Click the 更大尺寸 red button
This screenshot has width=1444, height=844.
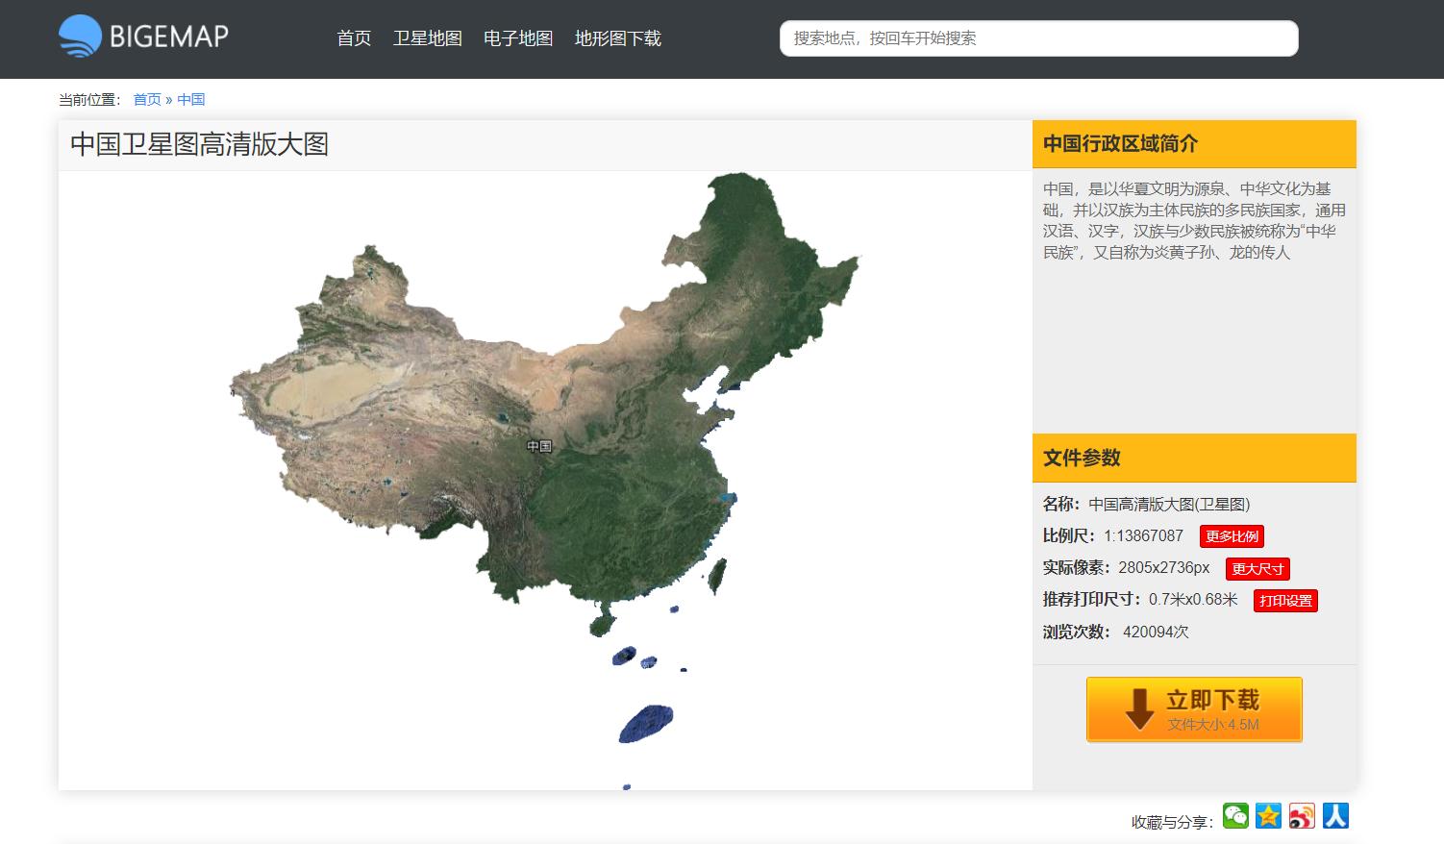click(1257, 568)
